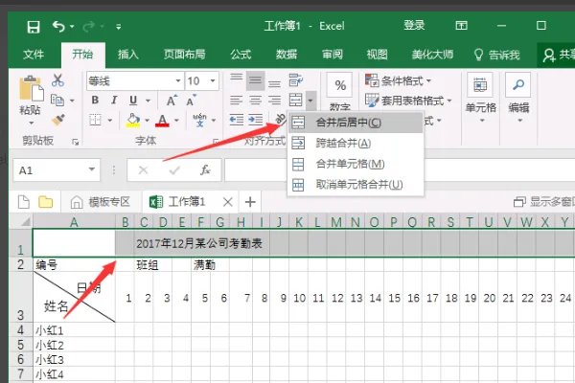This screenshot has height=383, width=575.
Task: Click the yellow folder open icon
Action: coord(46,202)
